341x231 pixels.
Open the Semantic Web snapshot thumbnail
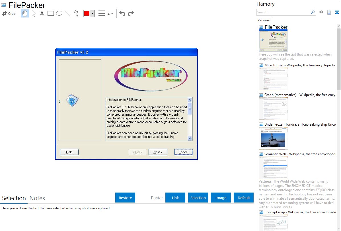pyautogui.click(x=273, y=168)
